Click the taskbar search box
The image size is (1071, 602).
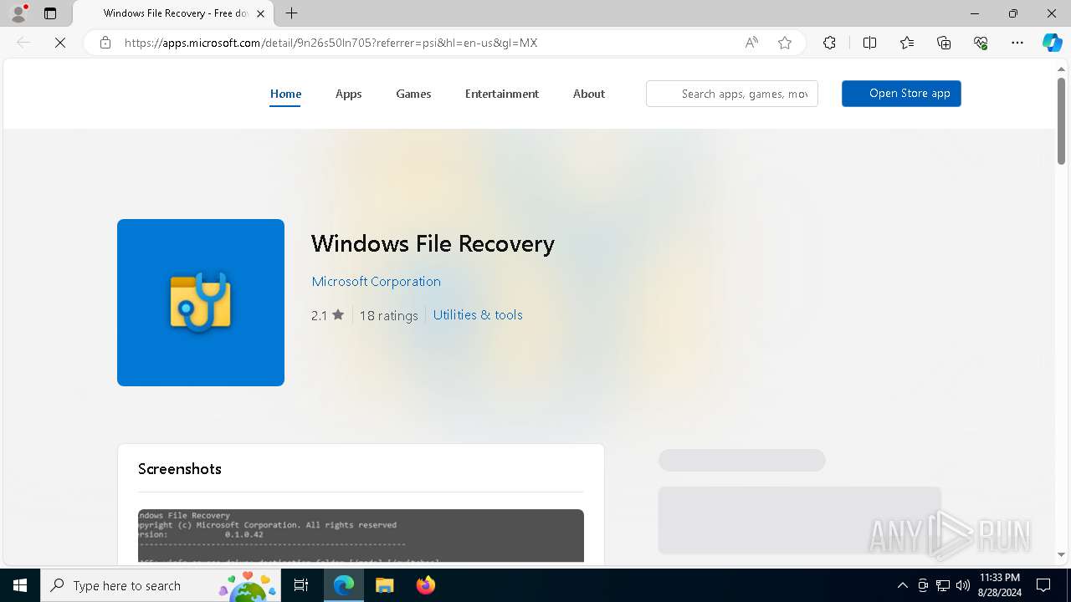pos(160,585)
